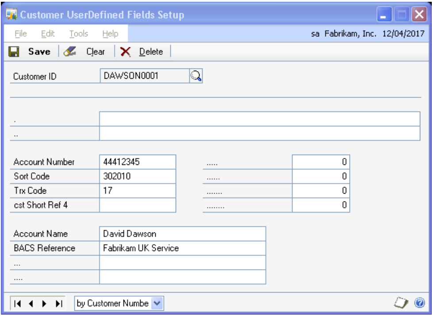The height and width of the screenshot is (316, 434).
Task: Open the blue help icon
Action: [419, 304]
